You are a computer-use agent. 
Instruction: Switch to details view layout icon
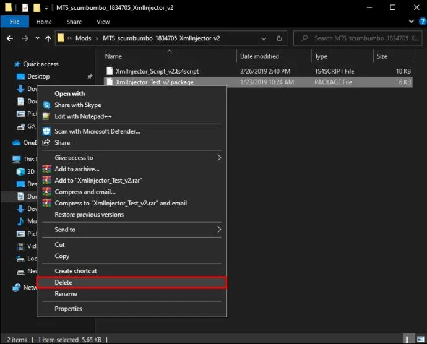pyautogui.click(x=408, y=340)
